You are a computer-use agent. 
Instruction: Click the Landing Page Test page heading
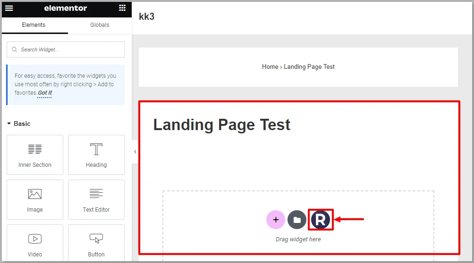tap(221, 125)
